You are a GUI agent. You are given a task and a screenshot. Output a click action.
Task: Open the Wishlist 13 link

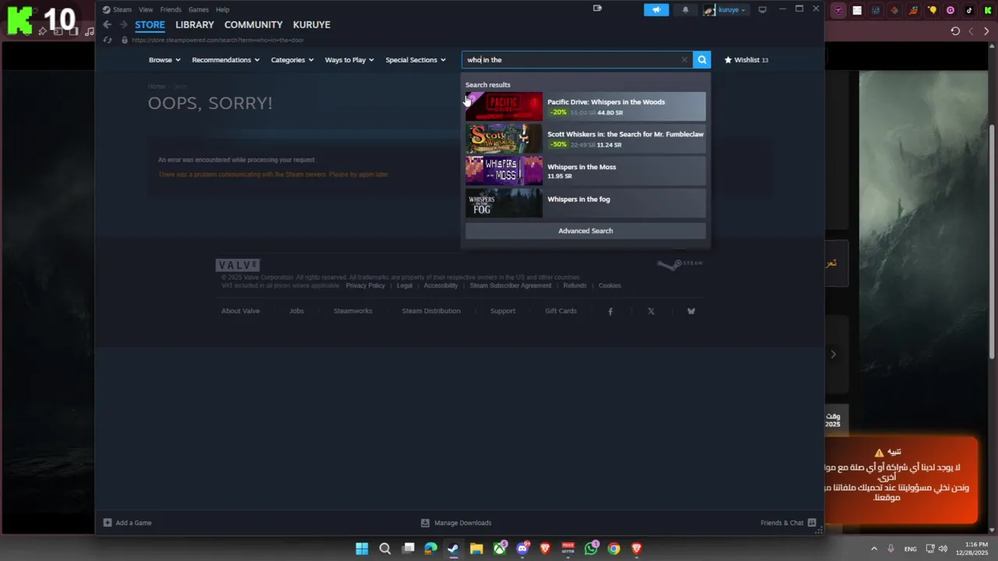tap(746, 59)
